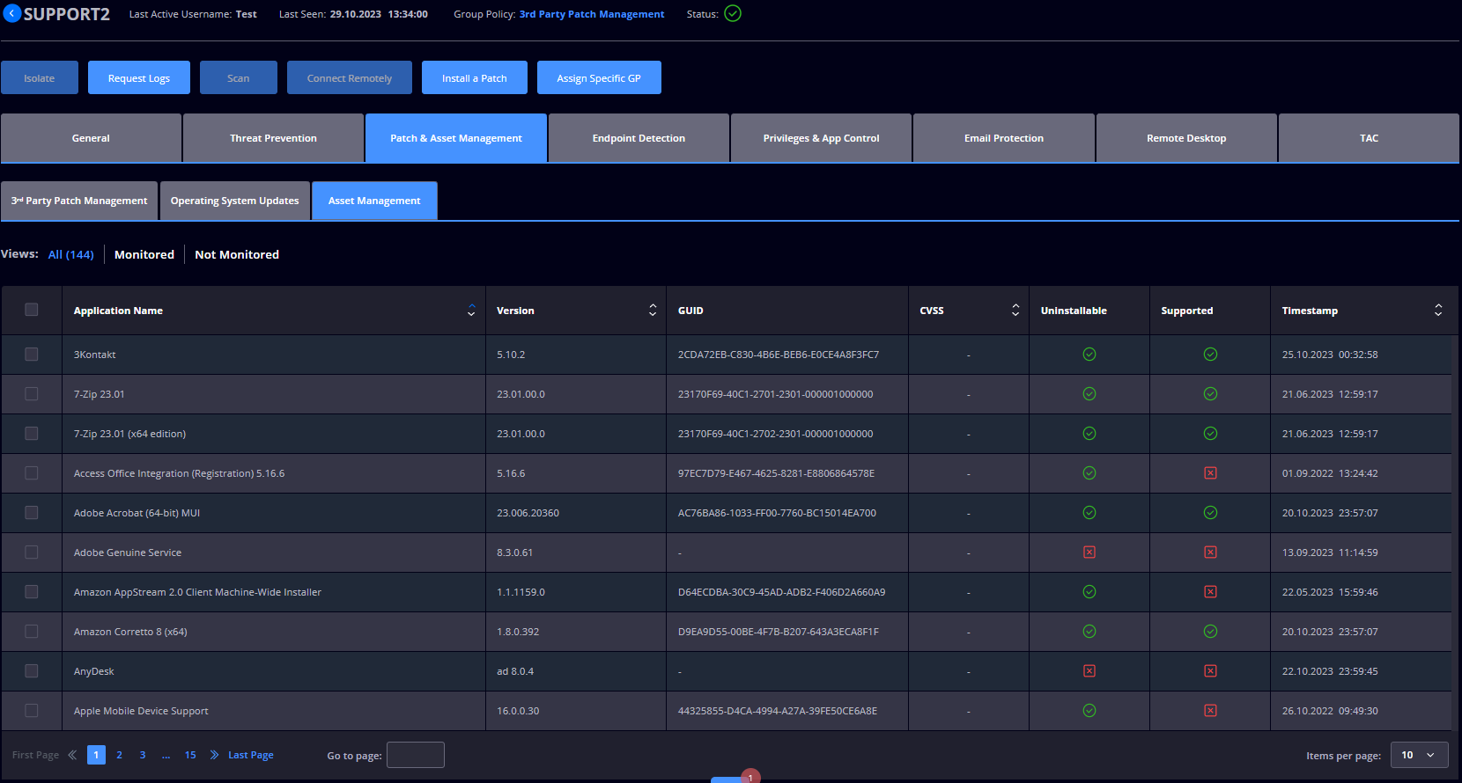Viewport: 1462px width, 783px height.
Task: Click Uninstallable icon for Amazon Corretto 8 (x64)
Action: tap(1089, 632)
